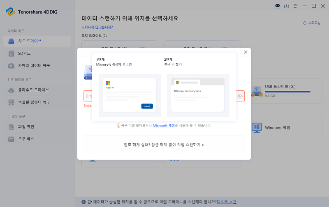The width and height of the screenshot is (329, 207).
Task: Click the 2단계 step label
Action: coord(169,60)
